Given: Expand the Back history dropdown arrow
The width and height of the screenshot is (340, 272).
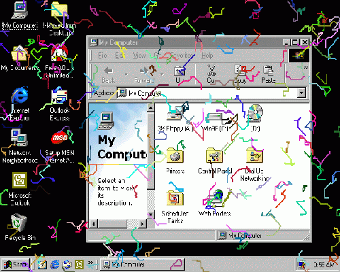Looking at the screenshot, I should tap(126, 74).
